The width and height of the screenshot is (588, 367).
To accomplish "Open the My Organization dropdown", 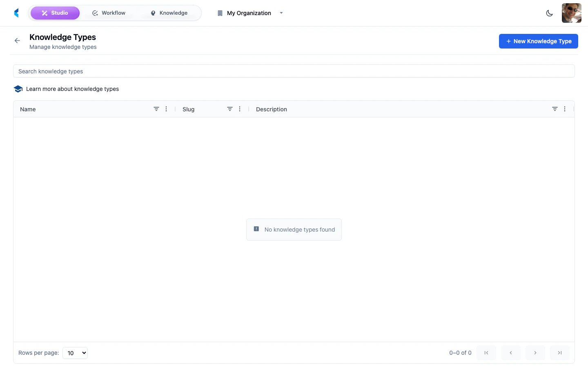I will (x=249, y=13).
